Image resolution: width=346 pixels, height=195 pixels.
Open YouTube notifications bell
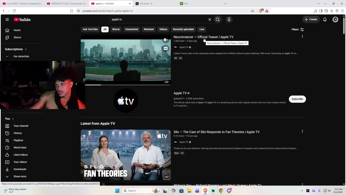click(x=325, y=19)
